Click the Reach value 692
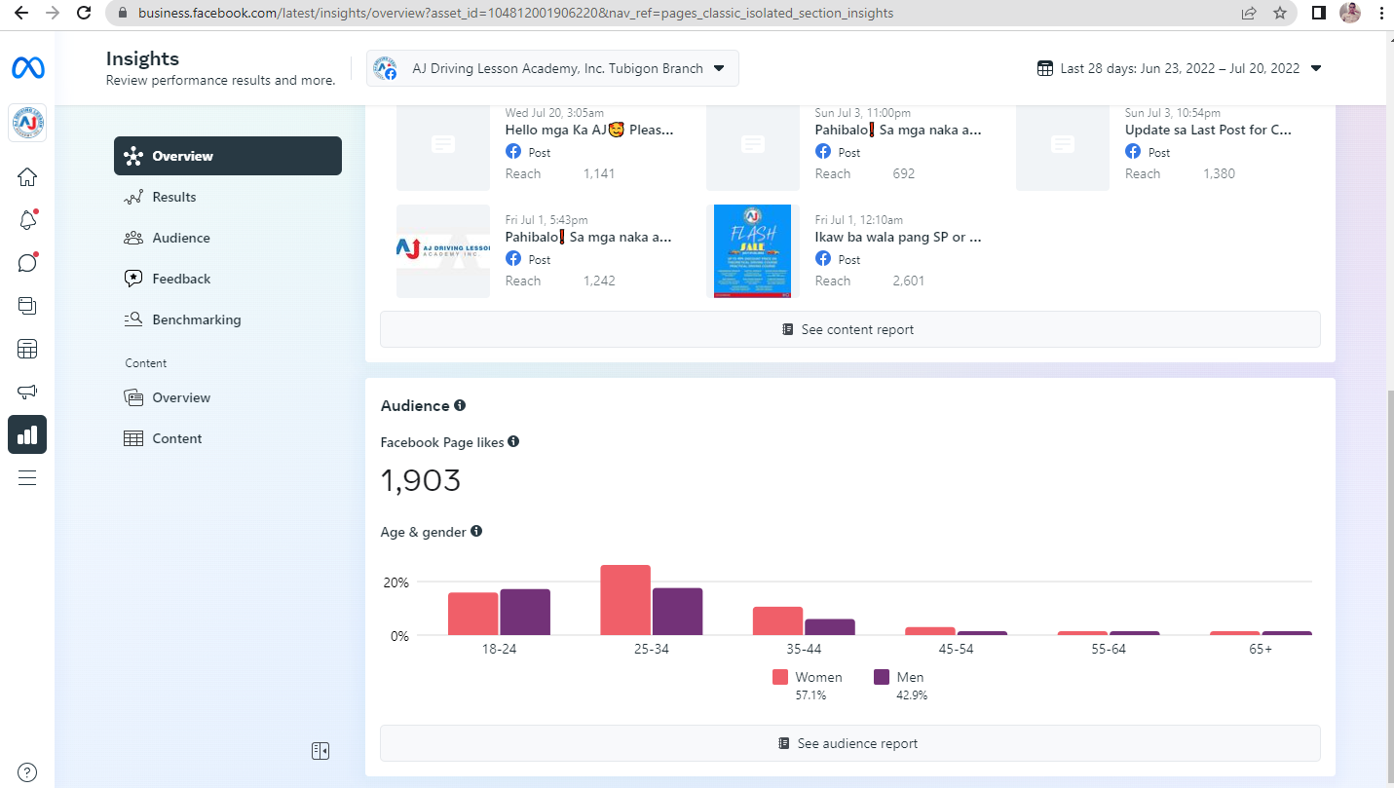 [903, 173]
